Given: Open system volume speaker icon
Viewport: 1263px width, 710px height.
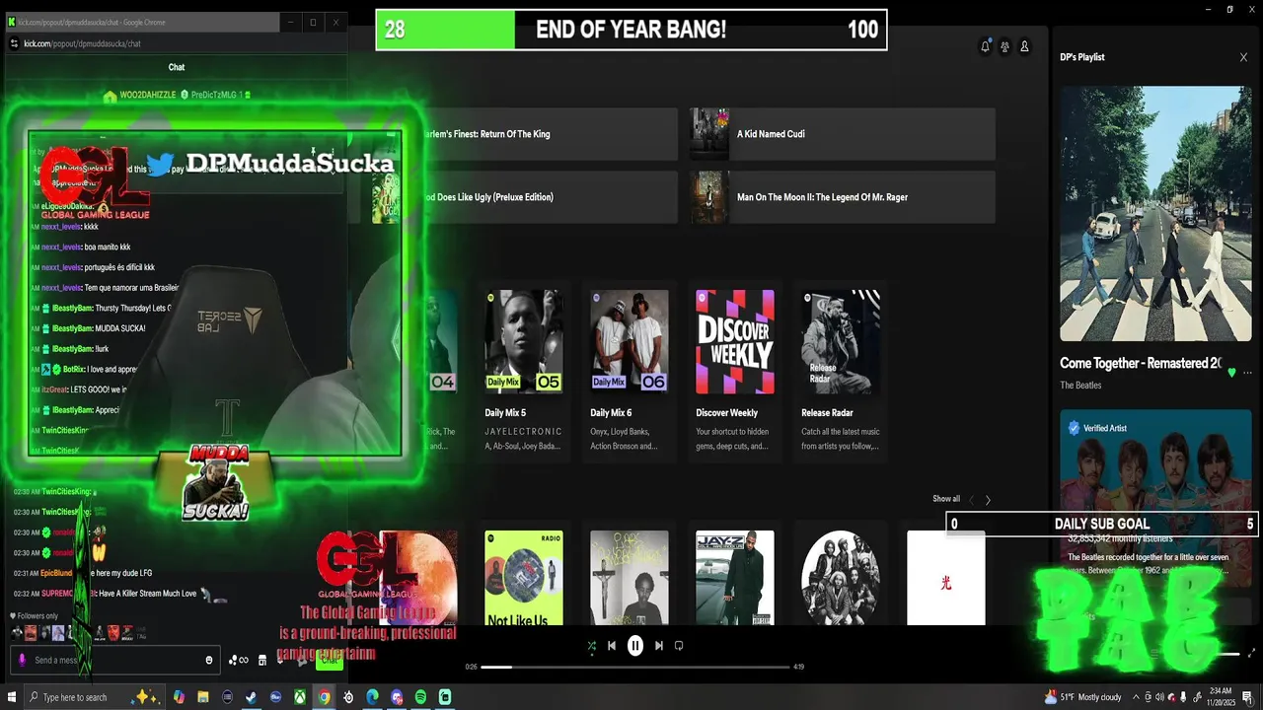Looking at the screenshot, I should [1159, 697].
